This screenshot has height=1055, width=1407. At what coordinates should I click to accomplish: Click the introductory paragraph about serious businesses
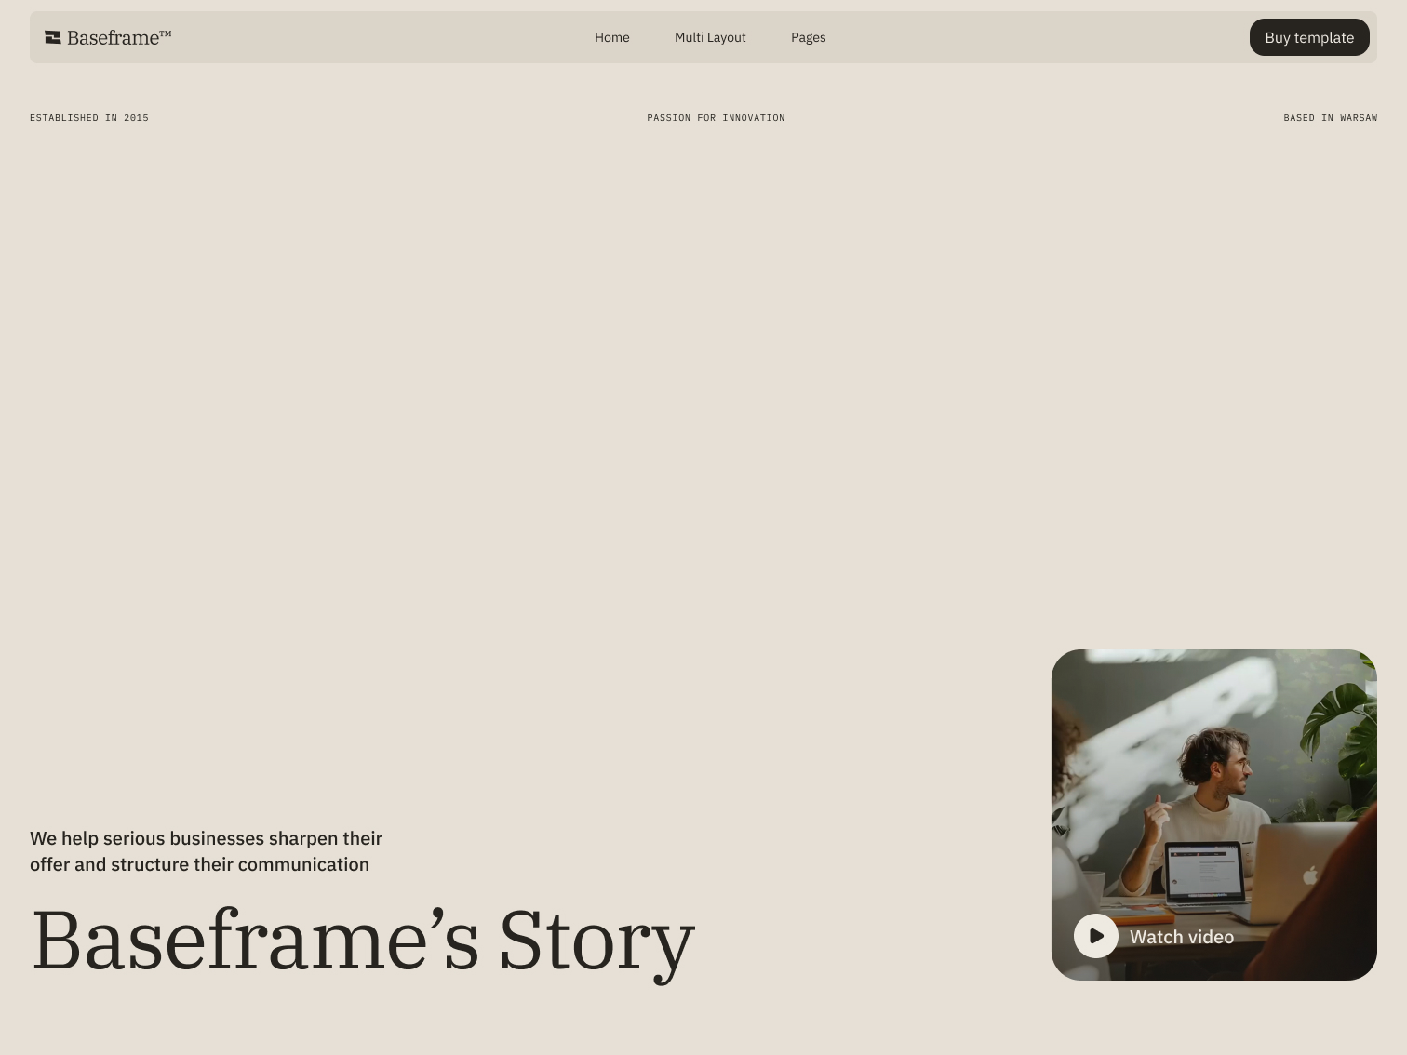[205, 850]
